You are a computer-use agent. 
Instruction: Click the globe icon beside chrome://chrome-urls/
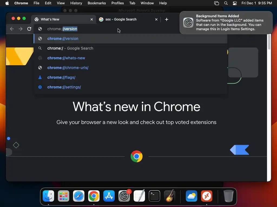point(40,68)
